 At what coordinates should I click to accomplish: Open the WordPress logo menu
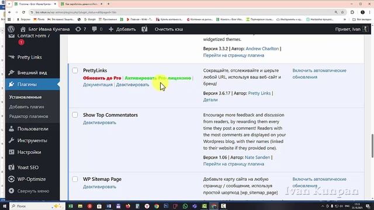tap(11, 29)
